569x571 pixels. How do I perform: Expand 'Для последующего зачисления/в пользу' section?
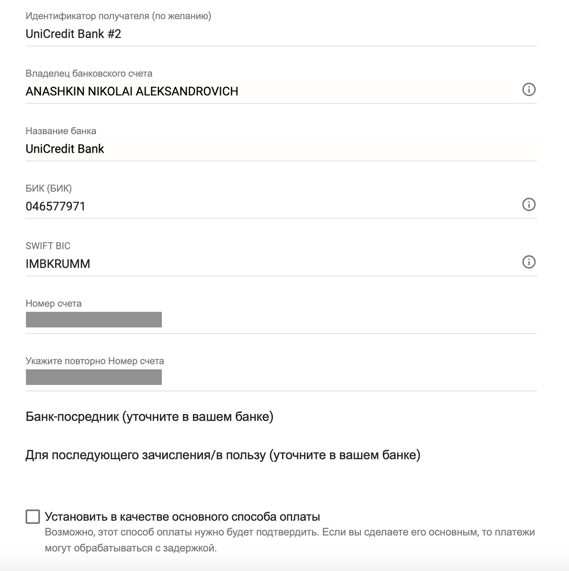click(x=223, y=455)
